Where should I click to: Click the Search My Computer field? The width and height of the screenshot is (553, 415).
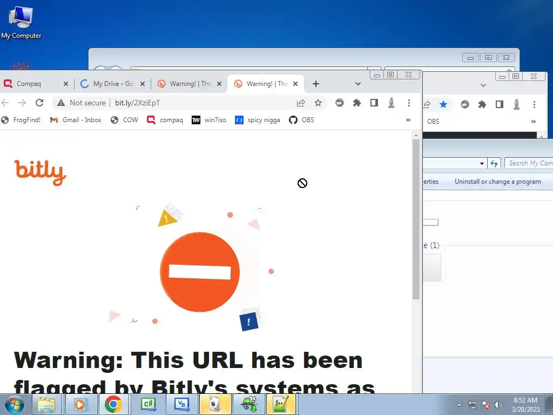(529, 163)
